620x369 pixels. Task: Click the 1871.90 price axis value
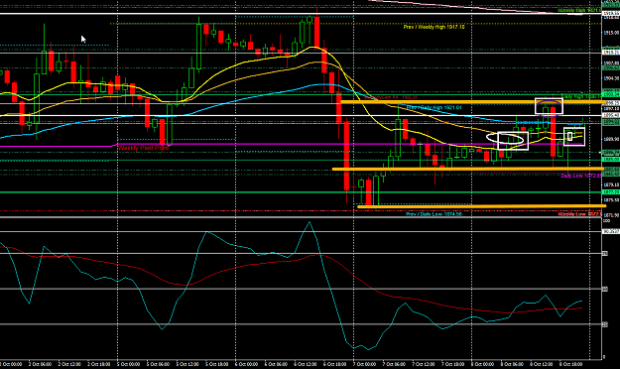611,215
